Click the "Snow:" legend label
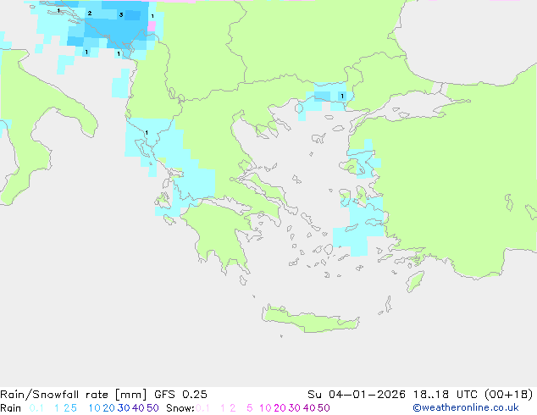 tap(180, 408)
